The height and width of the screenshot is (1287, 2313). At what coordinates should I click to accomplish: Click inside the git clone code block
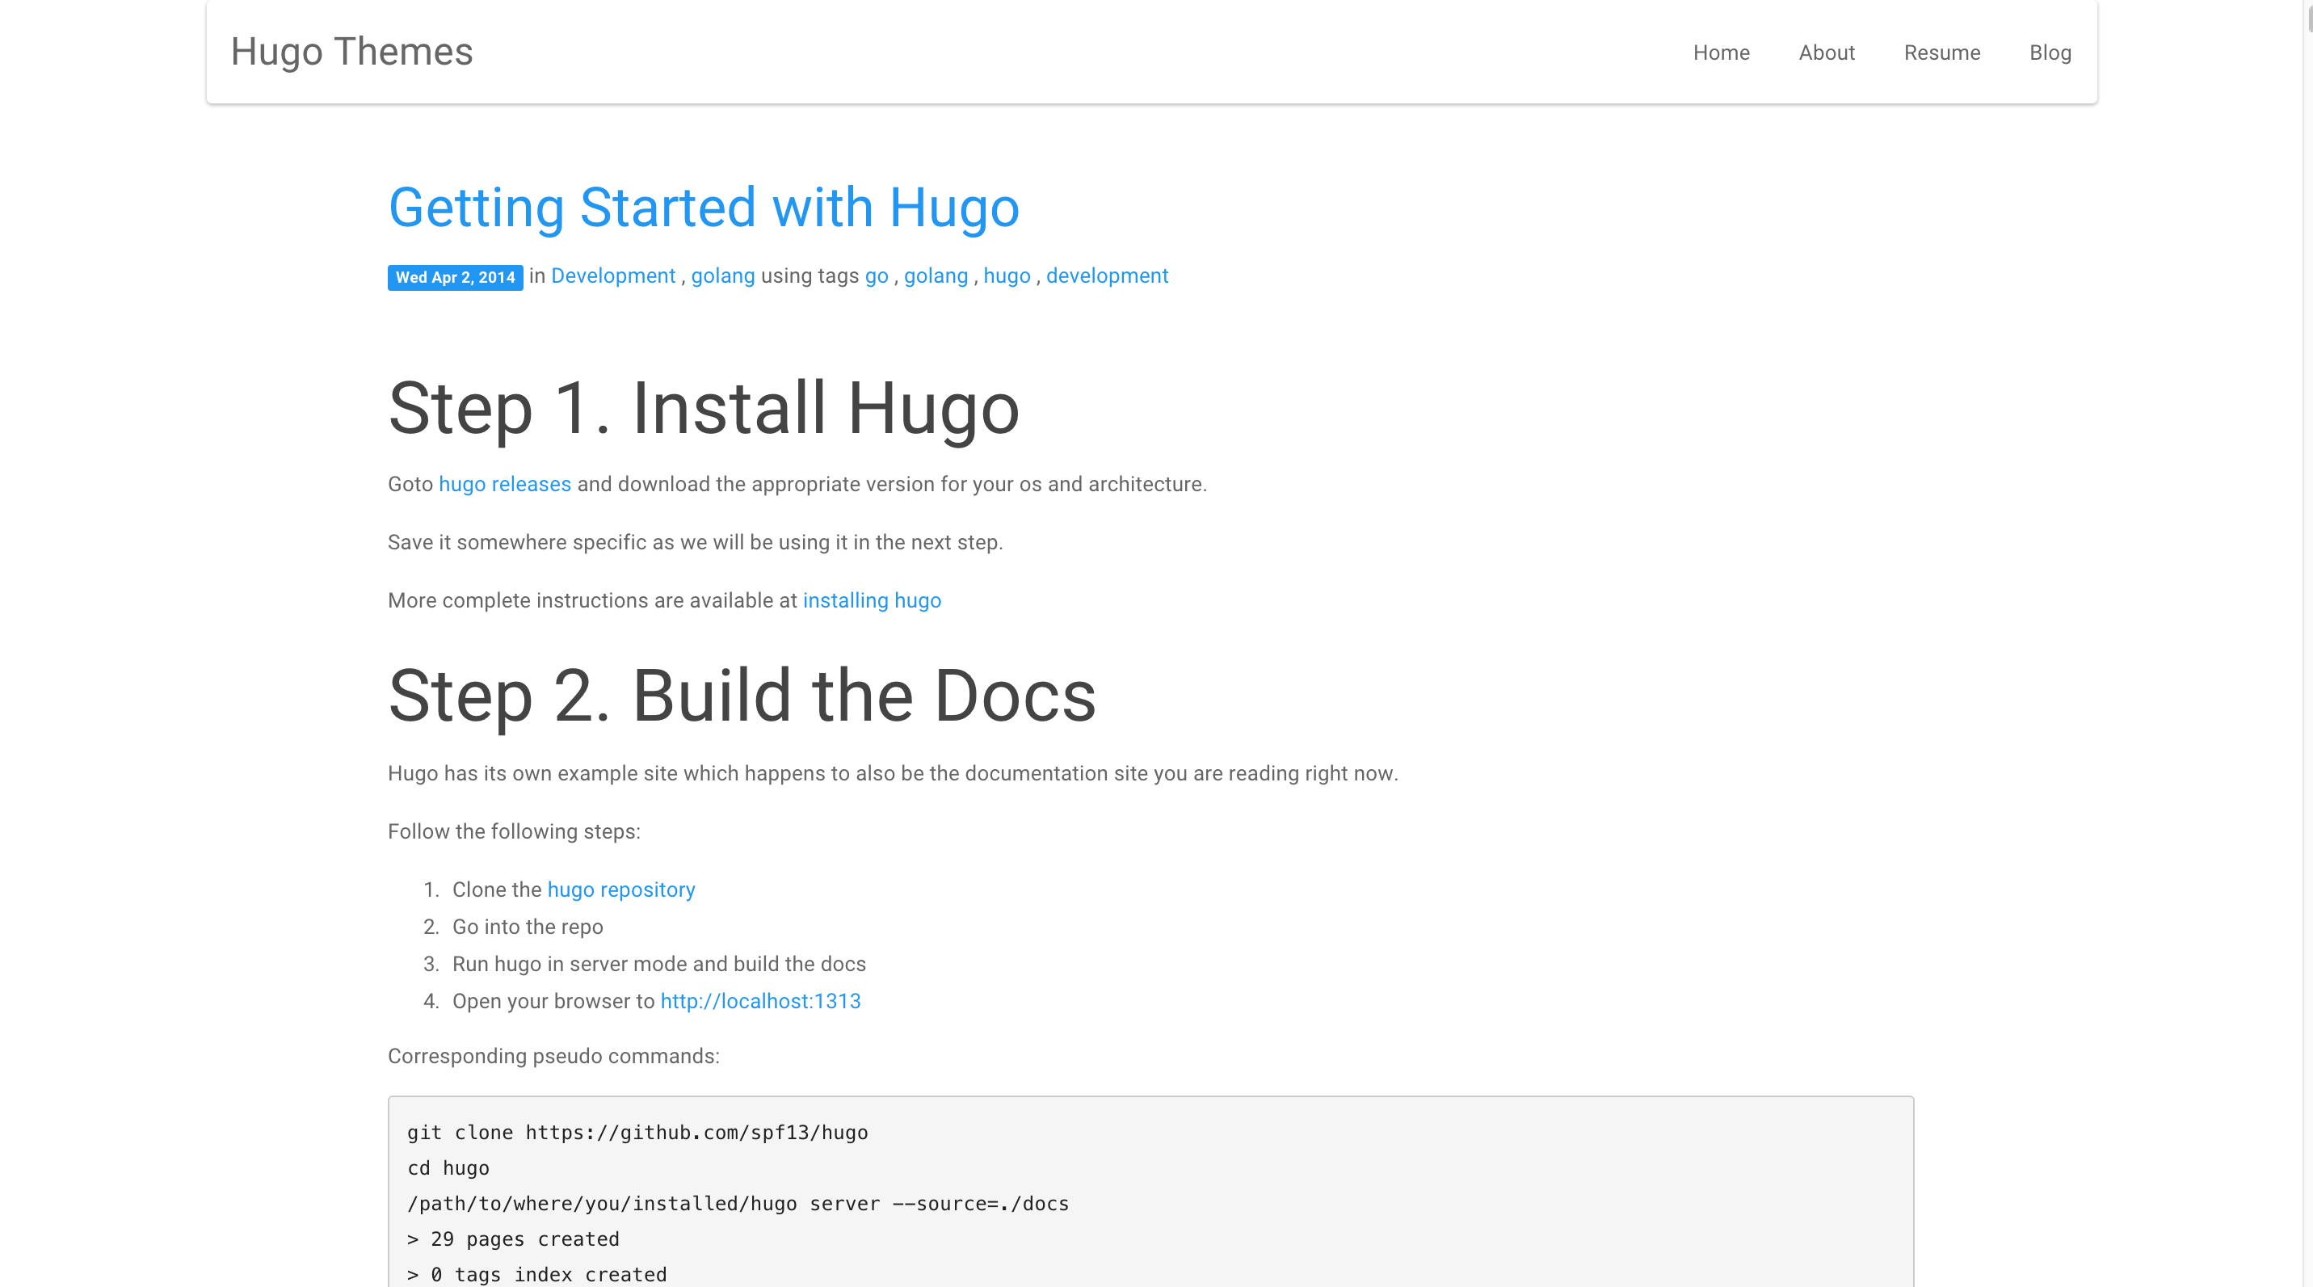[x=1150, y=1194]
